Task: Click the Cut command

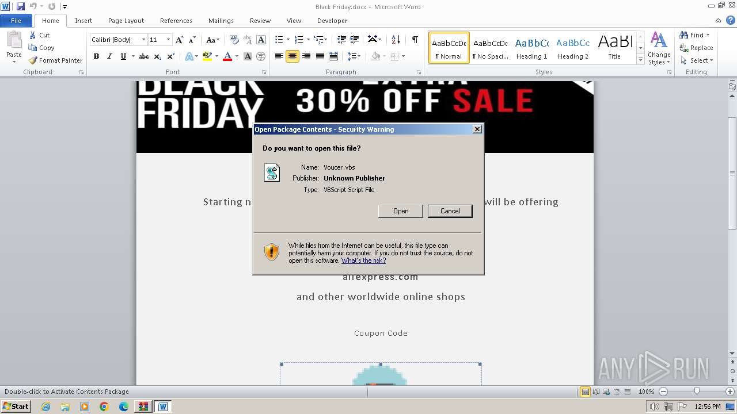Action: click(40, 35)
